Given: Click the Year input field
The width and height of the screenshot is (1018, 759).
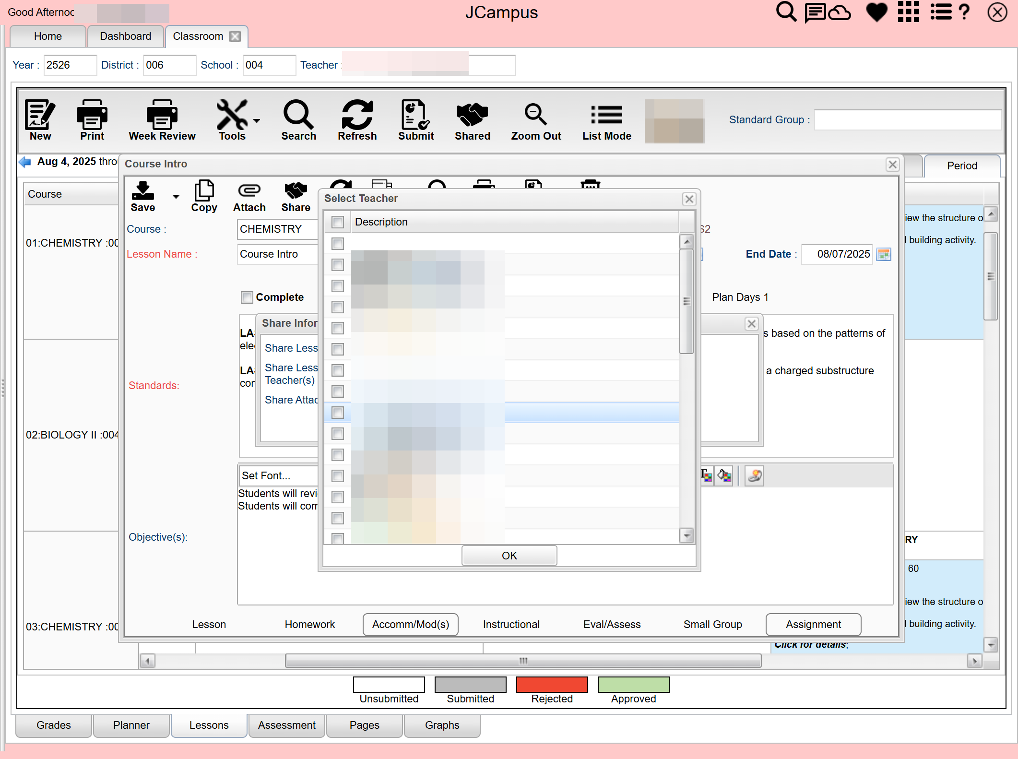Looking at the screenshot, I should coord(70,65).
